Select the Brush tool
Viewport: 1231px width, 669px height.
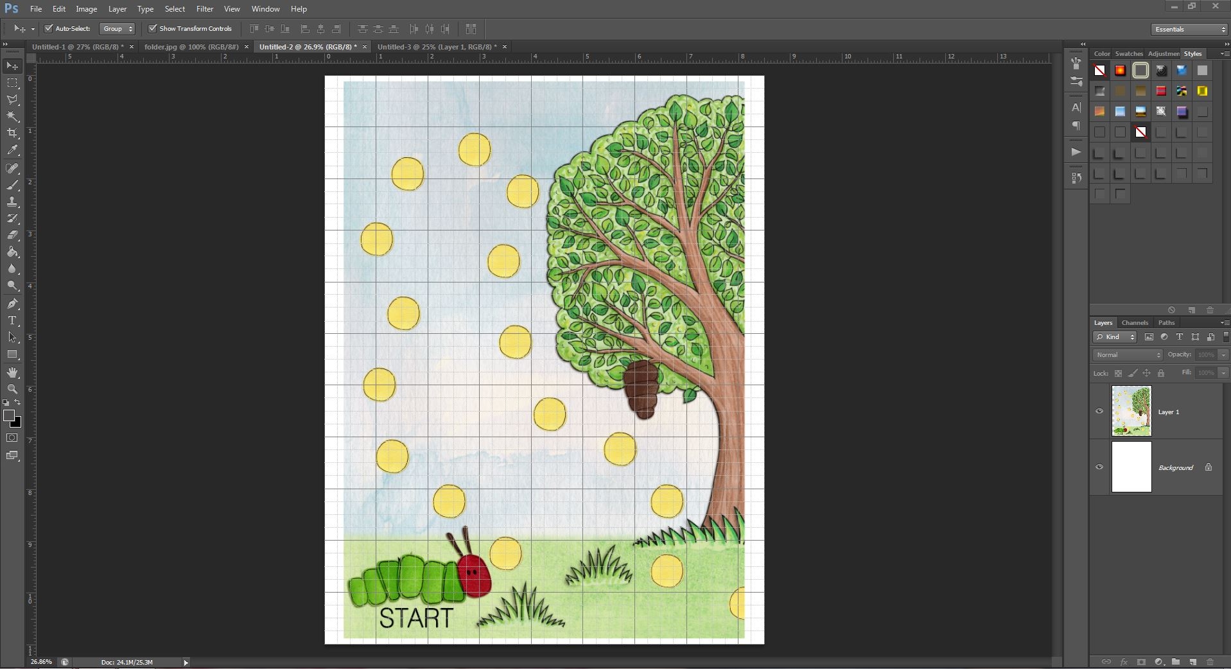tap(12, 185)
